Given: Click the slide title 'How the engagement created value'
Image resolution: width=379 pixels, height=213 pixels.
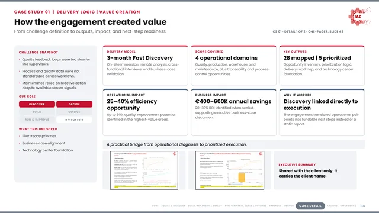Looking at the screenshot, I should [90, 22].
